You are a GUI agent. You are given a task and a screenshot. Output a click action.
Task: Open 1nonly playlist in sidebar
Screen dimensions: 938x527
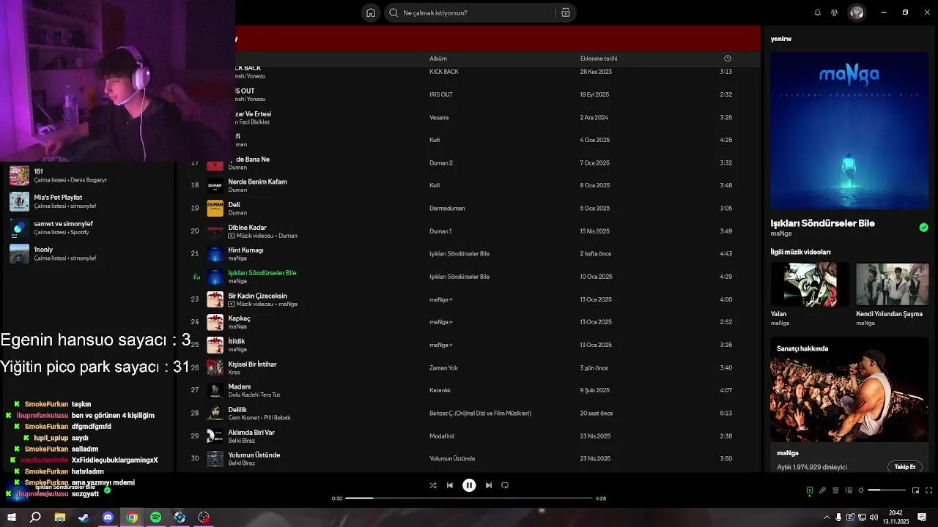(88, 254)
